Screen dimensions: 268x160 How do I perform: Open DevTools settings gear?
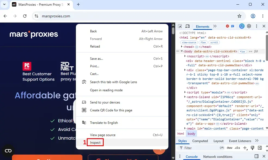pyautogui.click(x=249, y=26)
